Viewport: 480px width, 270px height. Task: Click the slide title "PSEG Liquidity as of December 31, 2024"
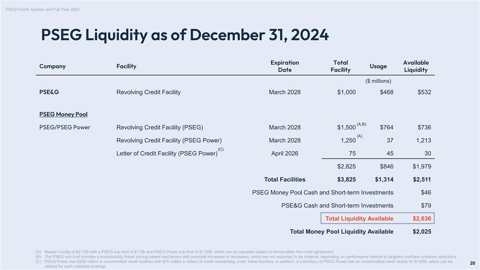pos(184,35)
